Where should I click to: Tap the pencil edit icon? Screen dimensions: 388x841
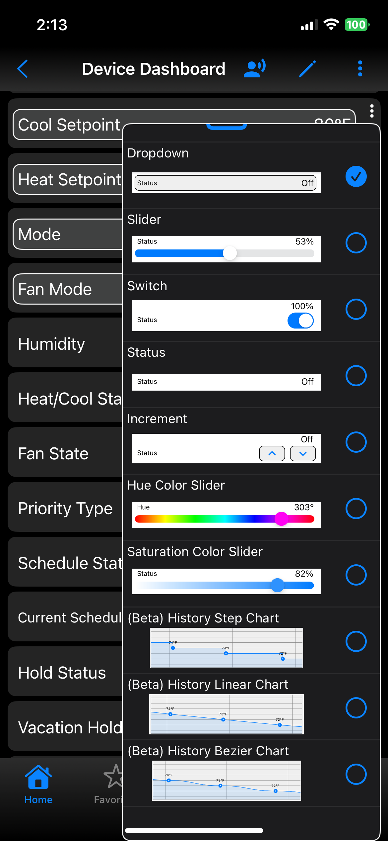coord(307,69)
